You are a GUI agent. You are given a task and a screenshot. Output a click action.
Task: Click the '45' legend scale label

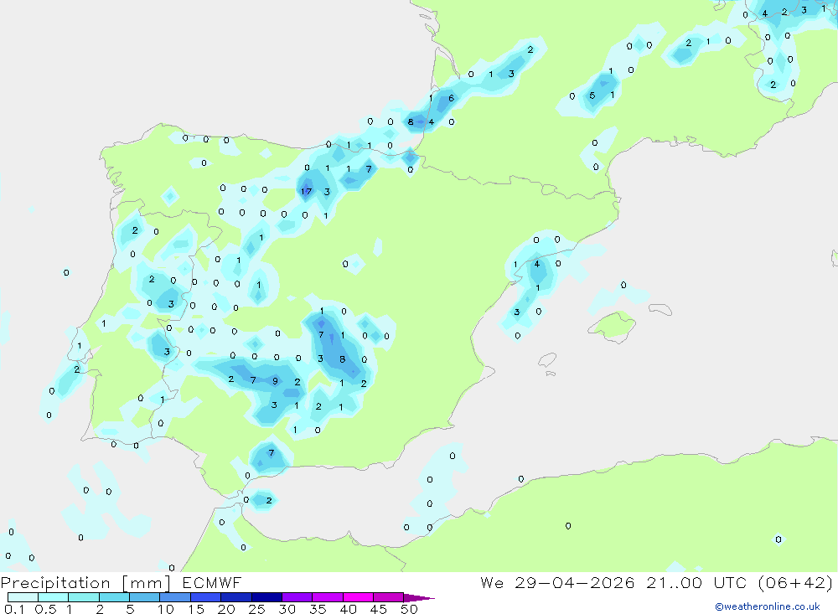[379, 609]
